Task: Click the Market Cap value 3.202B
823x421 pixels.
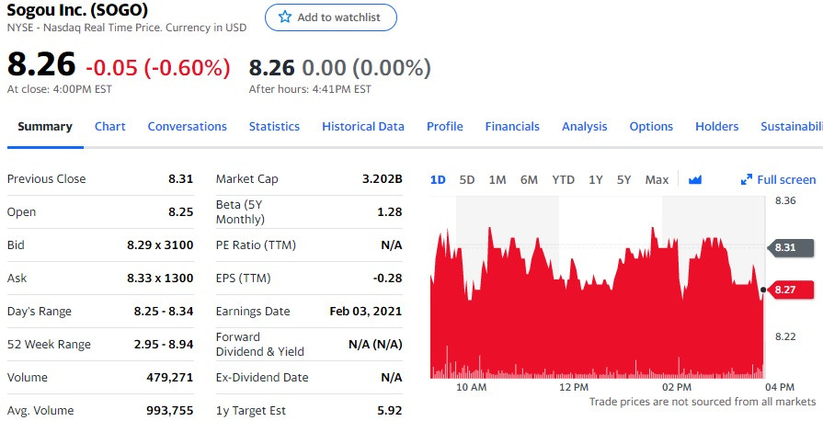Action: tap(383, 179)
